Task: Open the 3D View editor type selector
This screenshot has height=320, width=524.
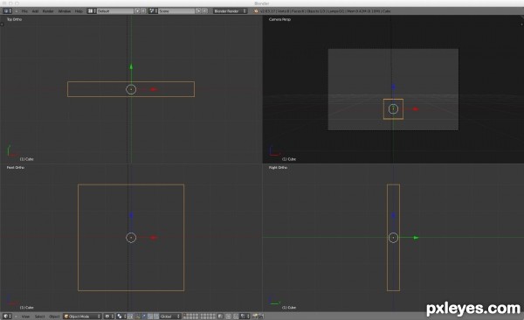Action: point(7,317)
